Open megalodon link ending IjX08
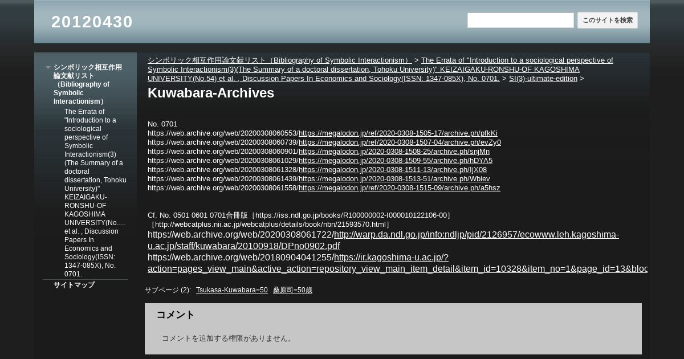This screenshot has width=684, height=359. (x=393, y=170)
